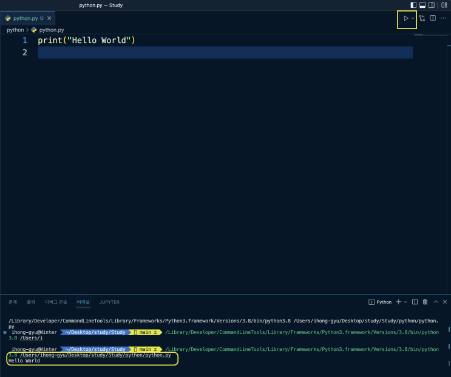Run the Python file with play icon
Screen dimensions: 451x377
coord(405,18)
